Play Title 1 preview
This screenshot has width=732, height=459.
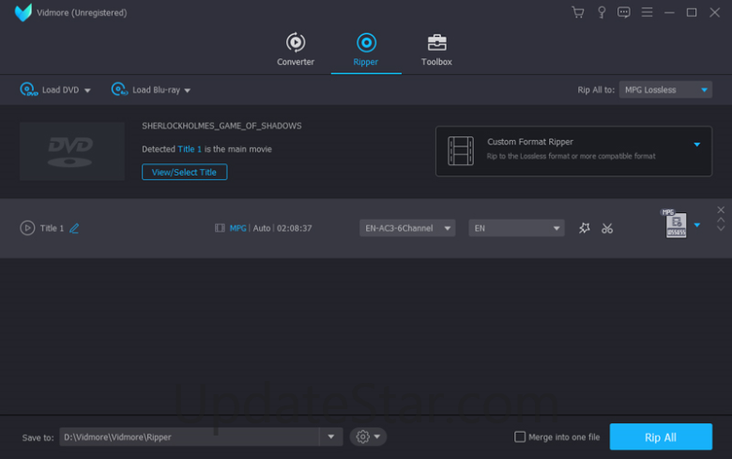tap(27, 228)
